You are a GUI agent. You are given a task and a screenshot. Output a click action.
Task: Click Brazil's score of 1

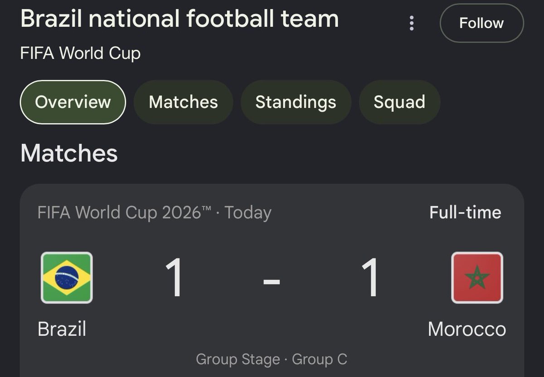pyautogui.click(x=174, y=277)
